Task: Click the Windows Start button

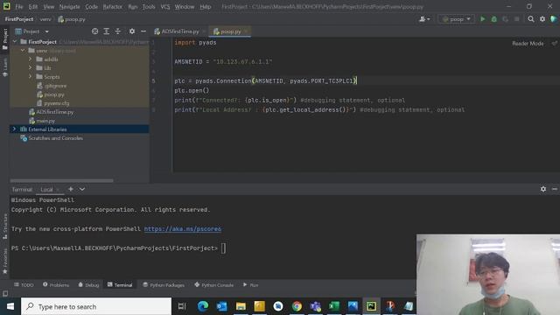Action: pyautogui.click(x=10, y=306)
